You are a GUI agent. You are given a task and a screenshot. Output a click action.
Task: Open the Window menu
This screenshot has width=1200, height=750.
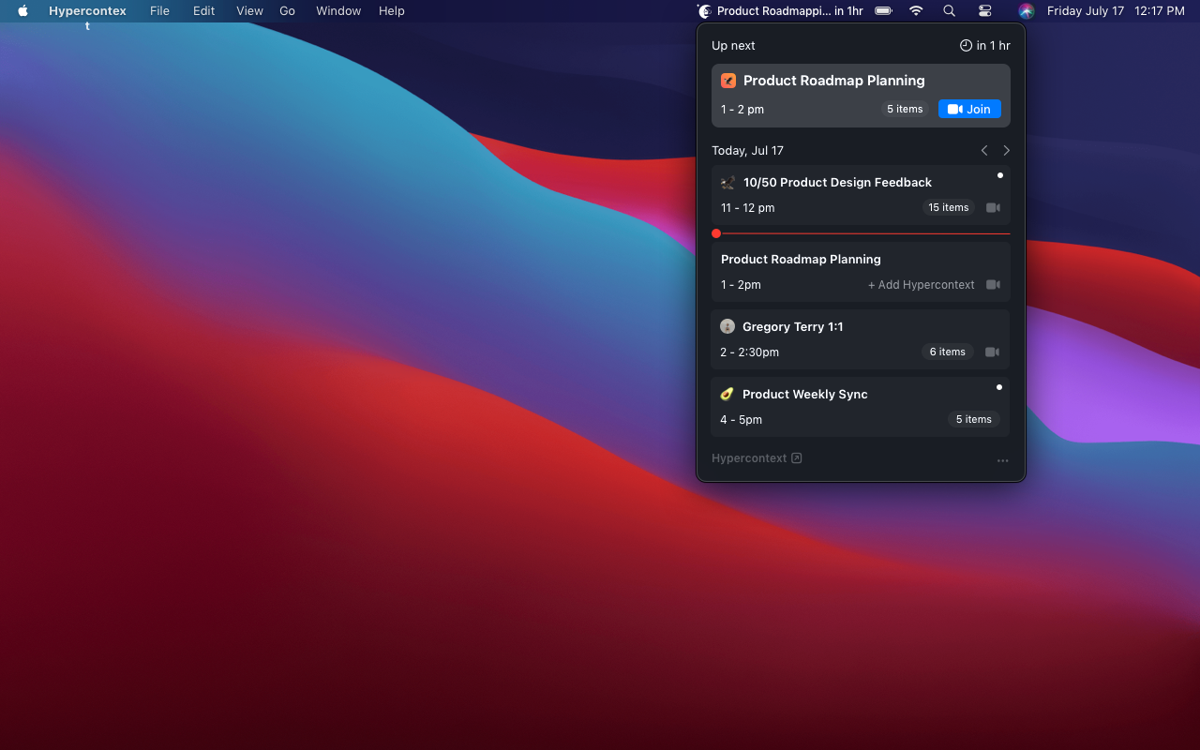click(x=338, y=11)
